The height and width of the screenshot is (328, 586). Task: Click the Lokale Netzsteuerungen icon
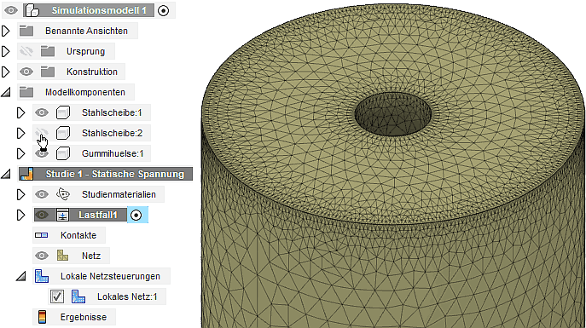[x=42, y=276]
